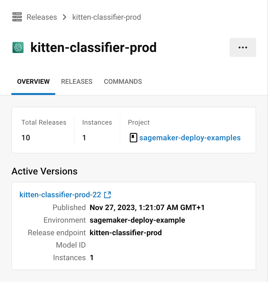Click the Instances value in the stats card
268x282 pixels.
[84, 138]
